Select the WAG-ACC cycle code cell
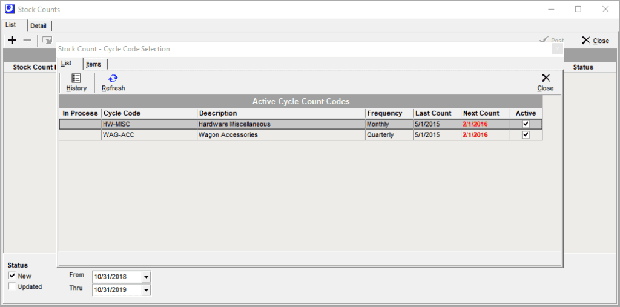This screenshot has width=620, height=307. [x=149, y=135]
